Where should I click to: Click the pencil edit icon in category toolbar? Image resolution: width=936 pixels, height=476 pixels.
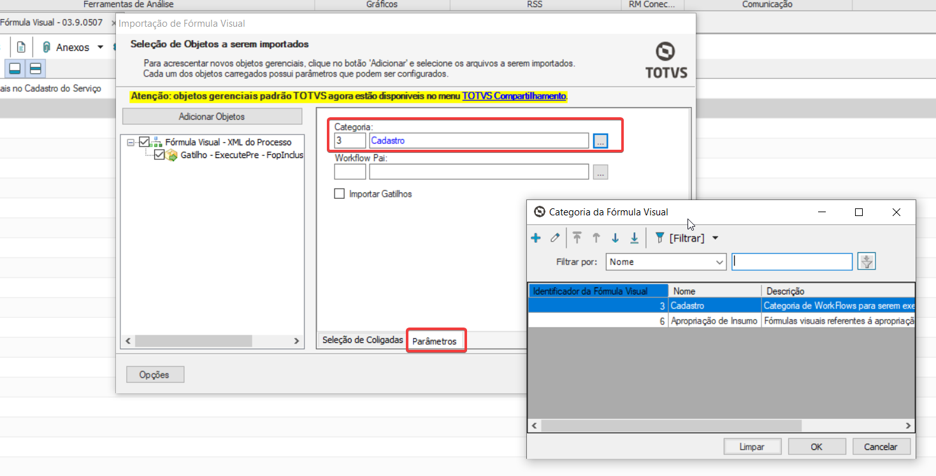(555, 238)
